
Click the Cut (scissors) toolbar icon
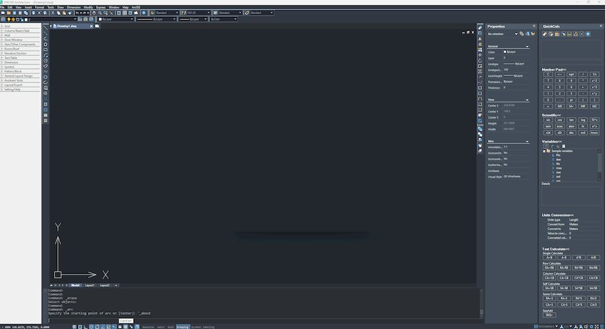pos(52,13)
